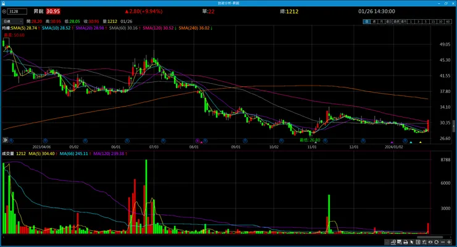Click the 總:1212 total volume text

coord(290,11)
